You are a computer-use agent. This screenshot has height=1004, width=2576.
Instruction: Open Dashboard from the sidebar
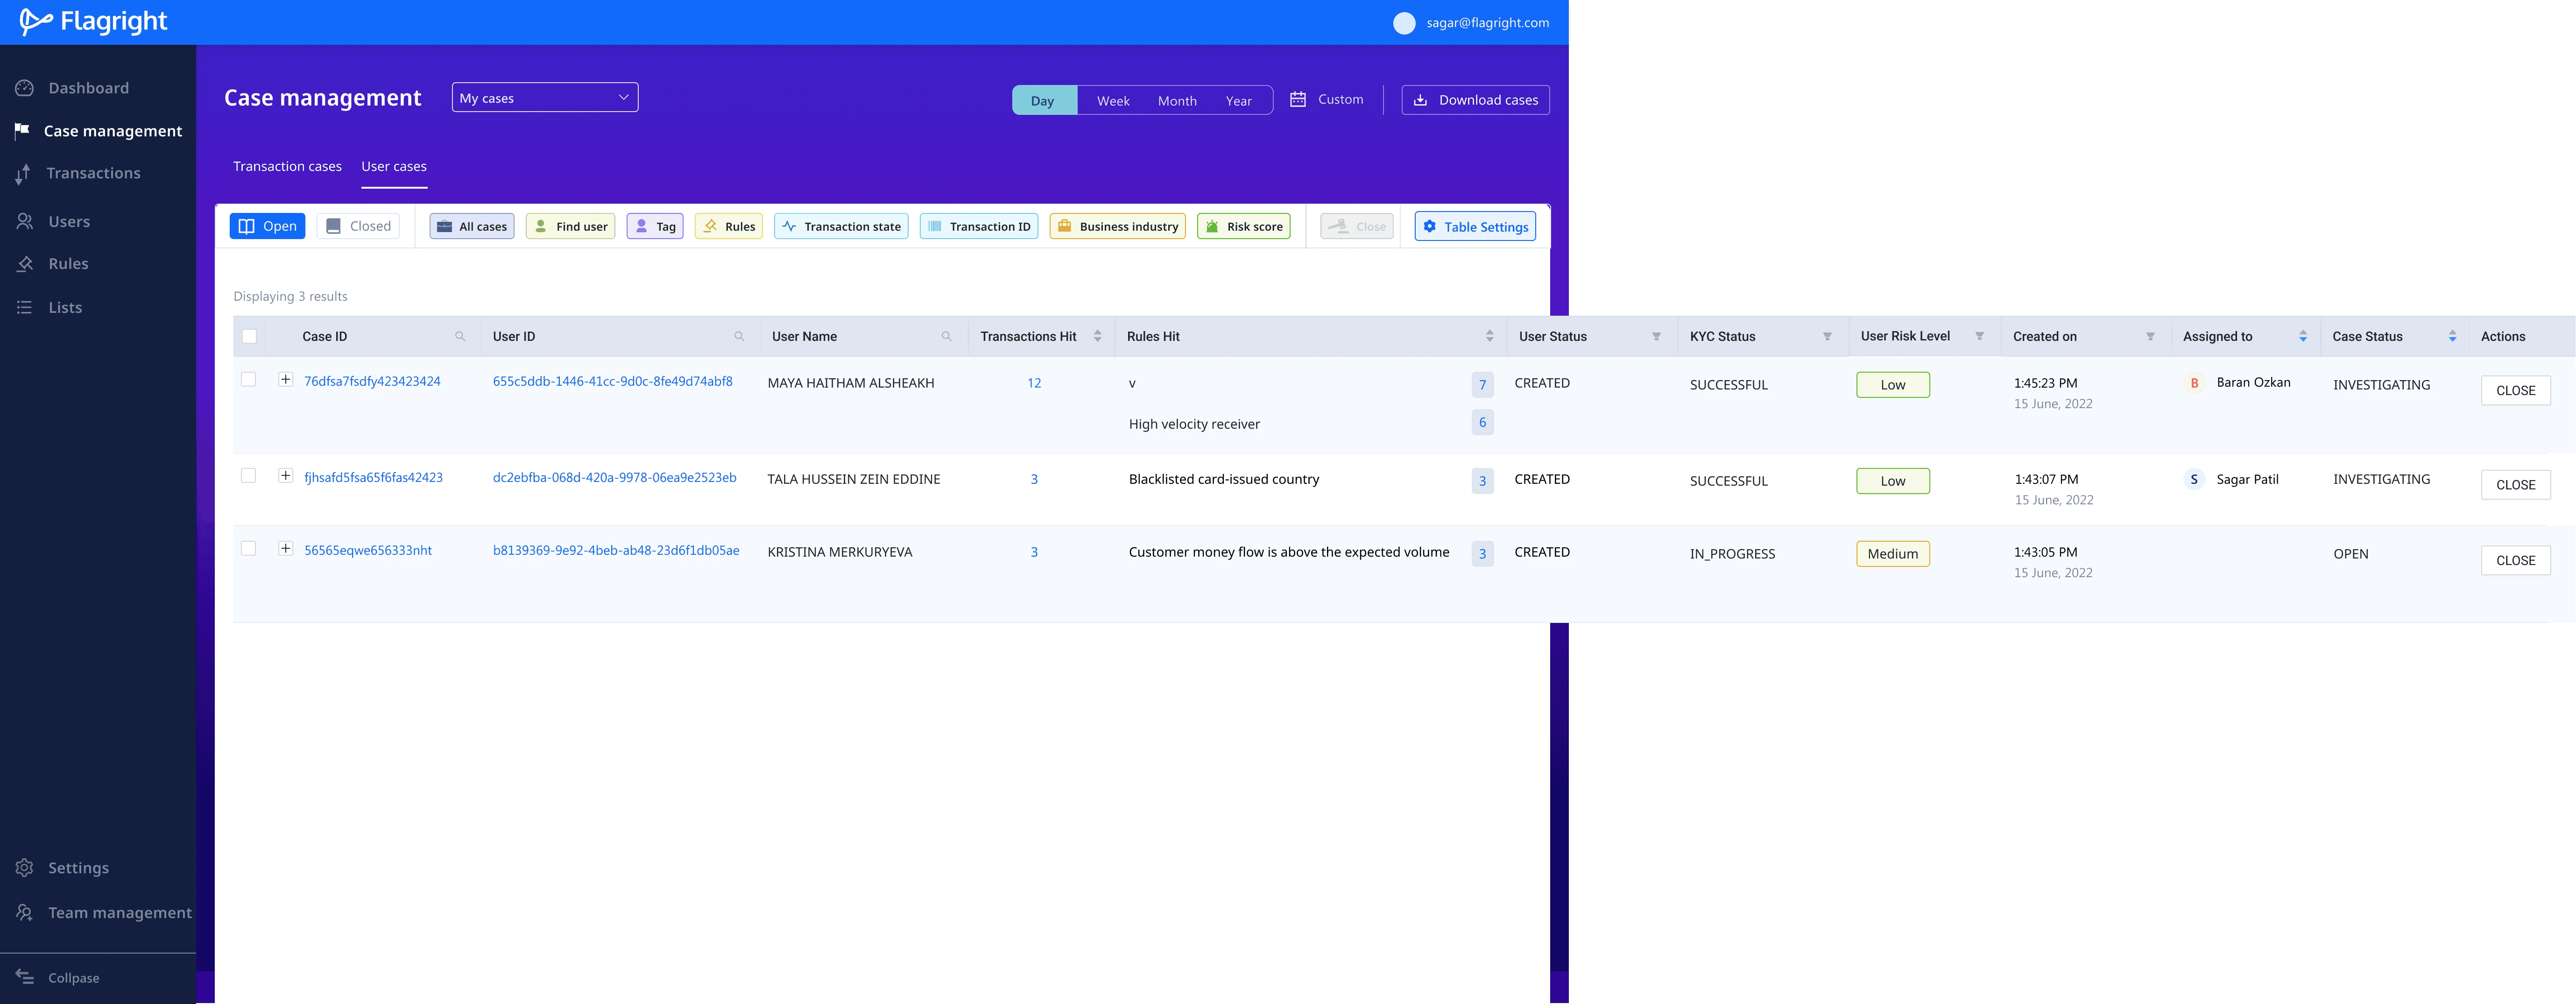[88, 88]
